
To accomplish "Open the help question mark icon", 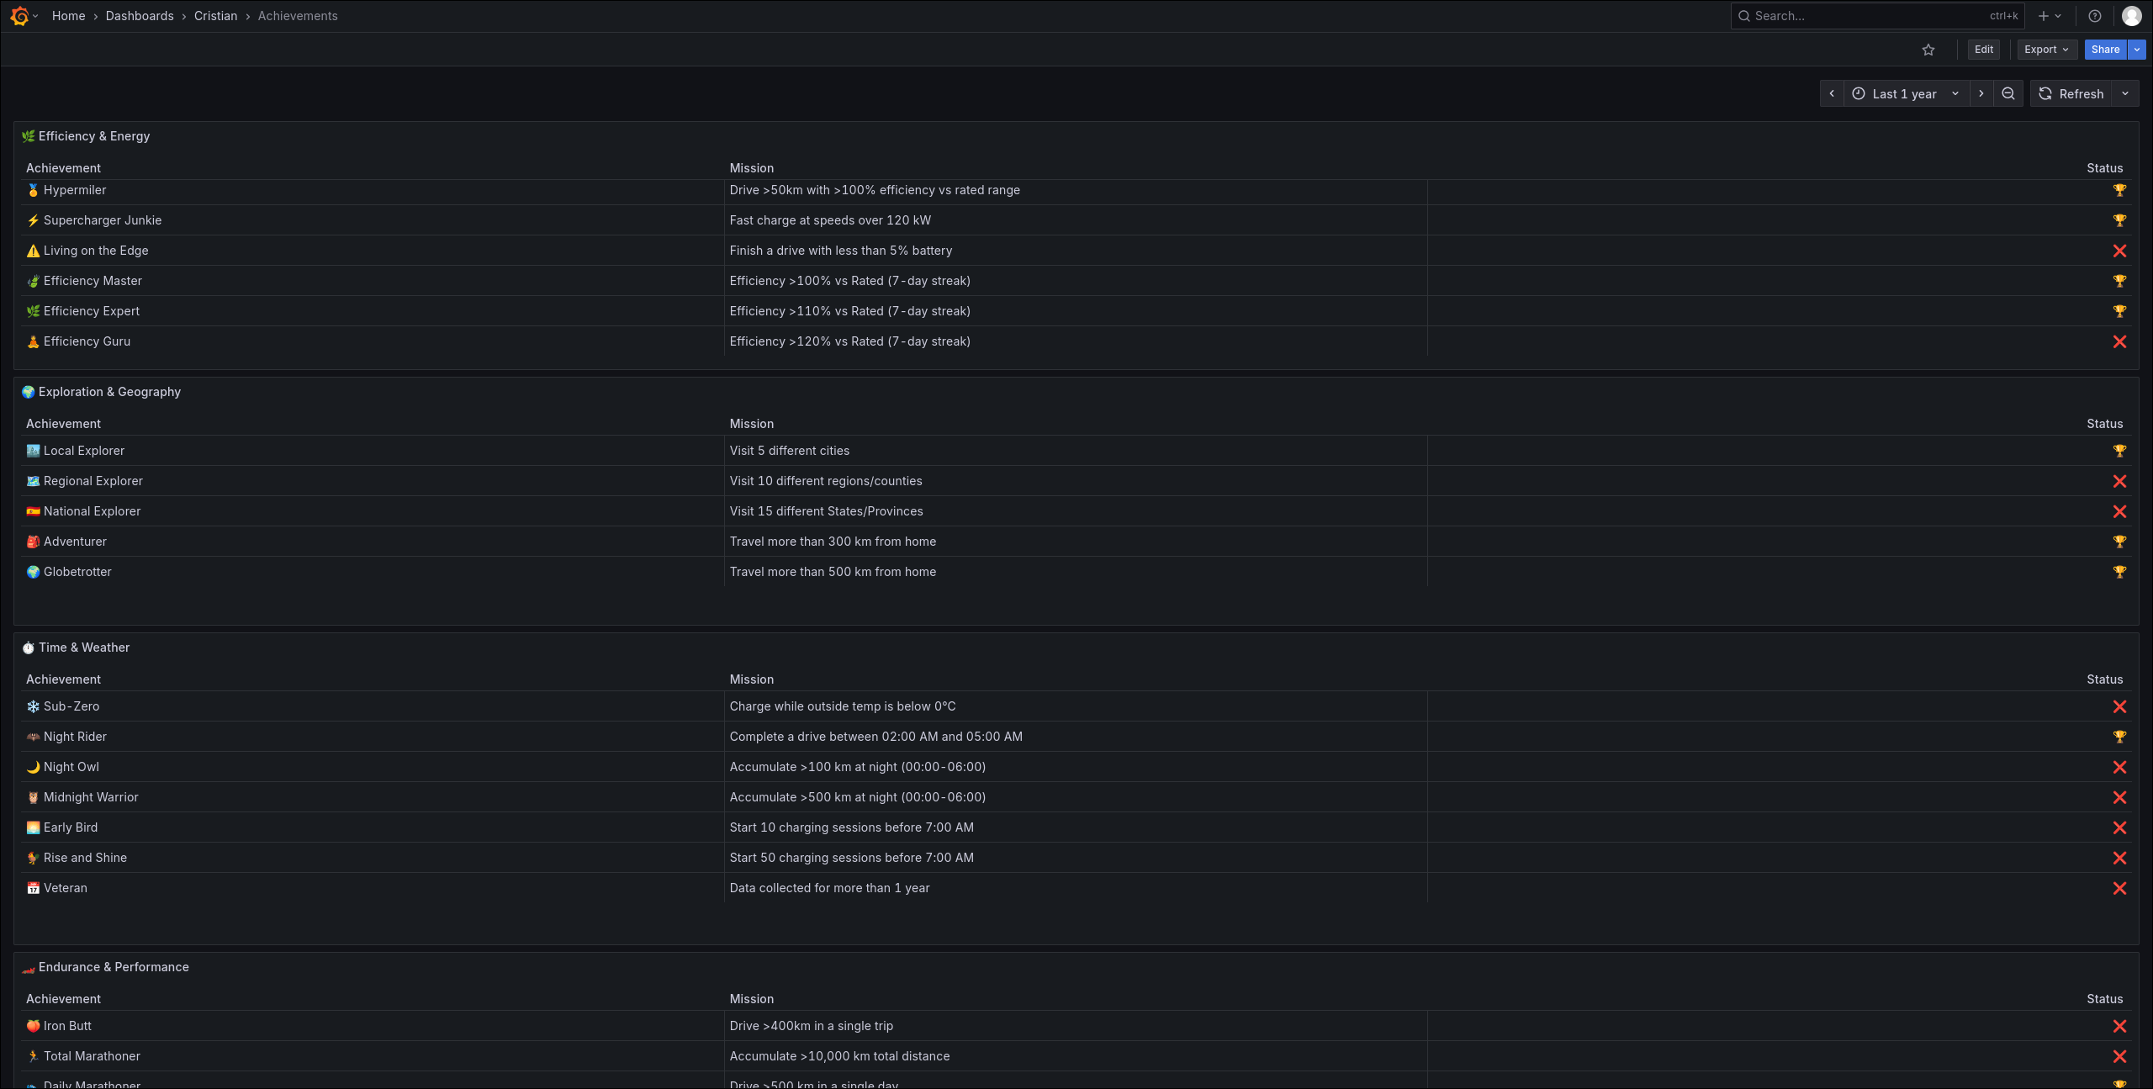I will pos(2095,16).
